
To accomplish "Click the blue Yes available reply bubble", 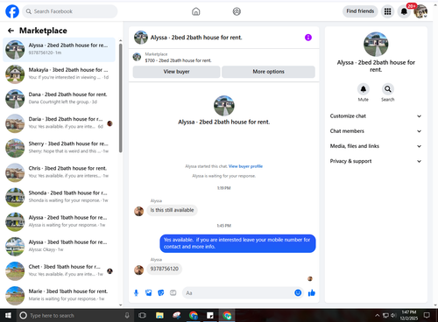I will click(x=237, y=243).
